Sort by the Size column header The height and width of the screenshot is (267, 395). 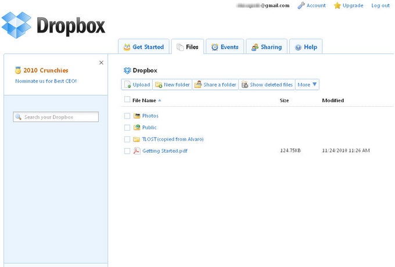pyautogui.click(x=284, y=100)
